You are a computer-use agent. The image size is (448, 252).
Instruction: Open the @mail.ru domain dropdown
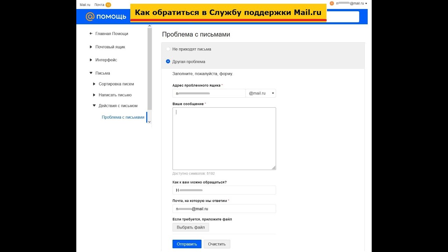(261, 93)
